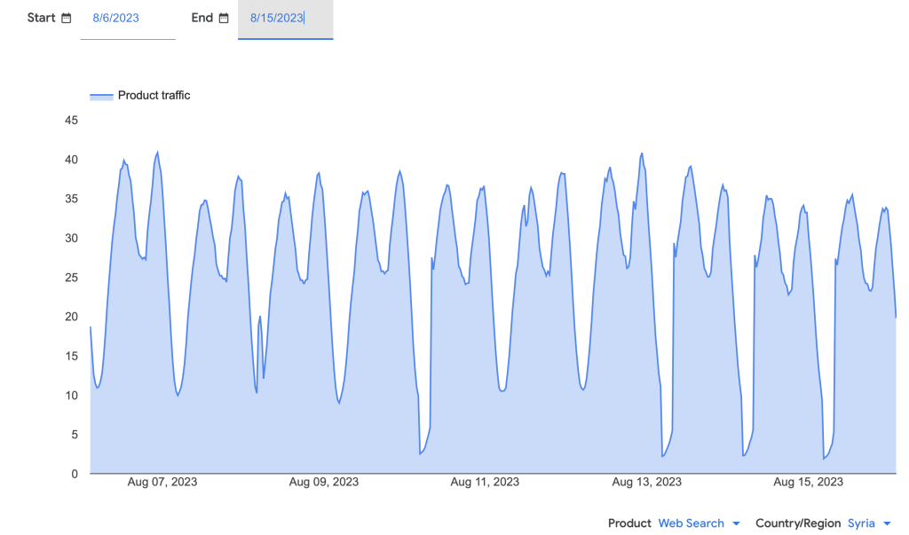The width and height of the screenshot is (909, 535).
Task: Select the Aug 15, 2023 axis label
Action: [808, 483]
